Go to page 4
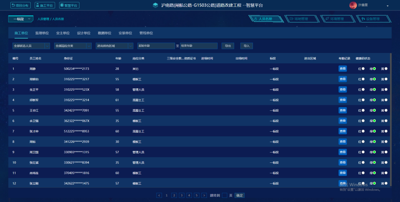 pos(189,195)
